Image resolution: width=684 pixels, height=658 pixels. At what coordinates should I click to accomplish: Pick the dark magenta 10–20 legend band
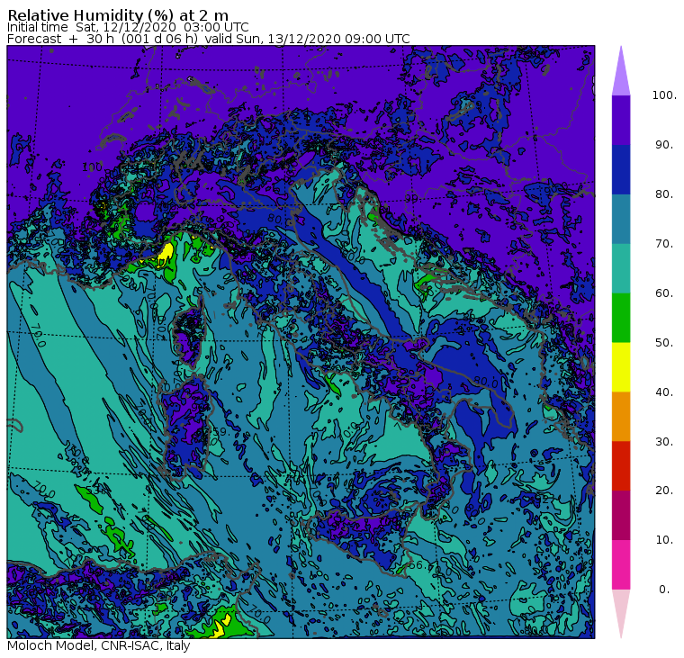[x=621, y=515]
